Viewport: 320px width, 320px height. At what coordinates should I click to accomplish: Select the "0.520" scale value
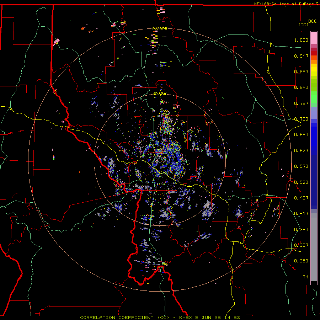pos(301,182)
